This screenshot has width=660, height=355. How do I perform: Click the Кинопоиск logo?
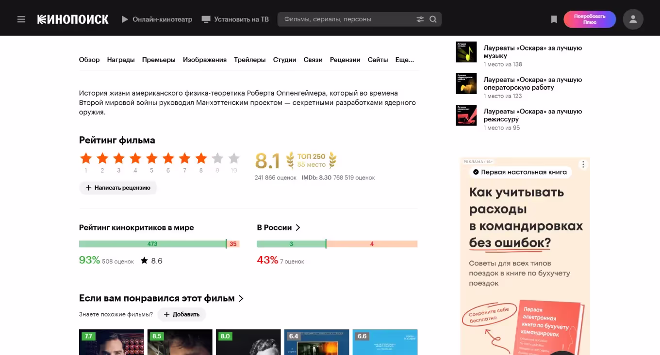coord(73,19)
